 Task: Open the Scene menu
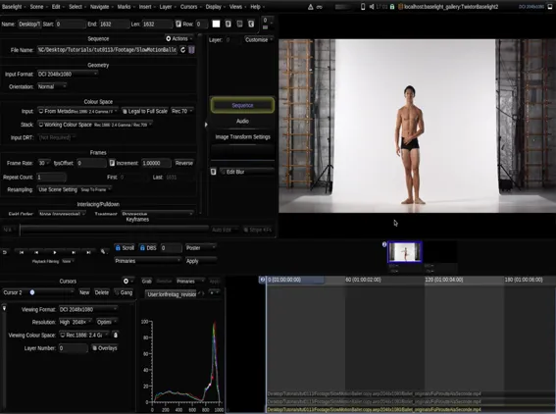coord(38,7)
